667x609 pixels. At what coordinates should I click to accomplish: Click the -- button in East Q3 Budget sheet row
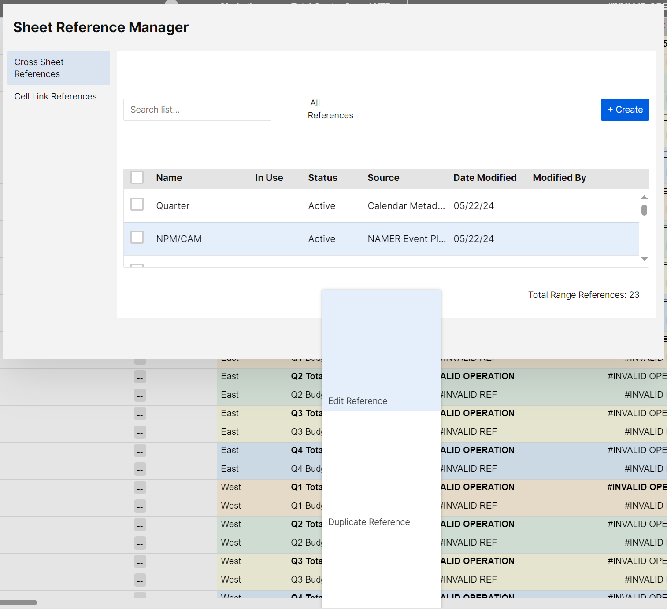tap(140, 433)
